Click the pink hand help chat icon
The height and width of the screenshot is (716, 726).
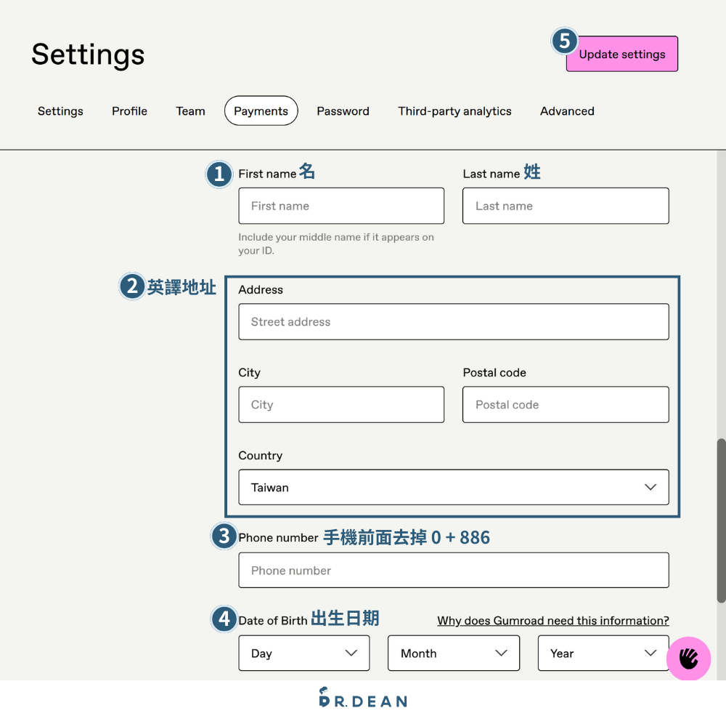point(688,659)
